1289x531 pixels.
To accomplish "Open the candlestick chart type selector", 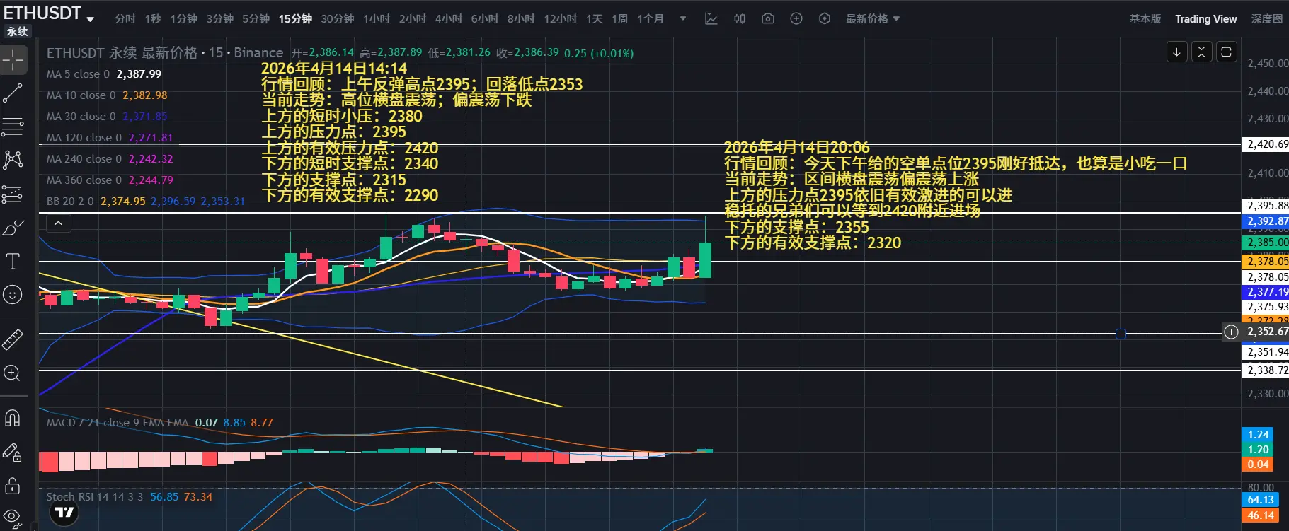I will click(x=740, y=19).
